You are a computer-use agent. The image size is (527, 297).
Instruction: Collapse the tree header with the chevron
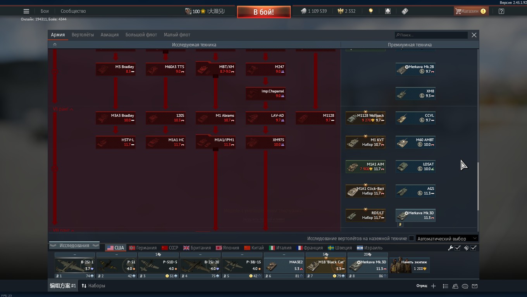pyautogui.click(x=55, y=45)
